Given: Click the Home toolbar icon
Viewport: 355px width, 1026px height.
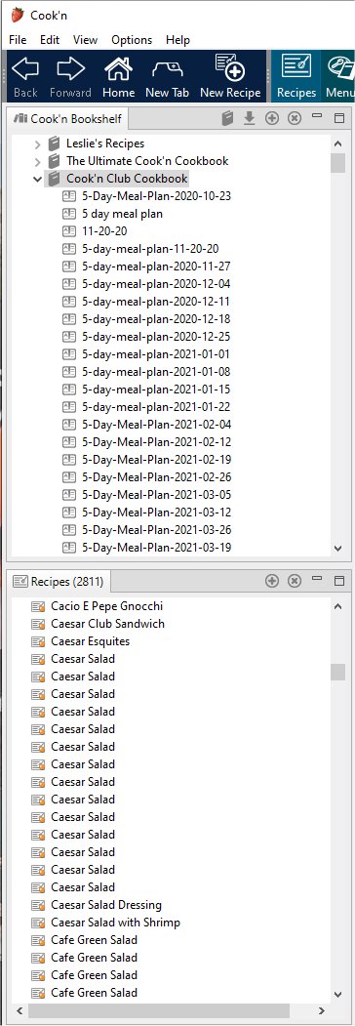Looking at the screenshot, I should pyautogui.click(x=118, y=76).
